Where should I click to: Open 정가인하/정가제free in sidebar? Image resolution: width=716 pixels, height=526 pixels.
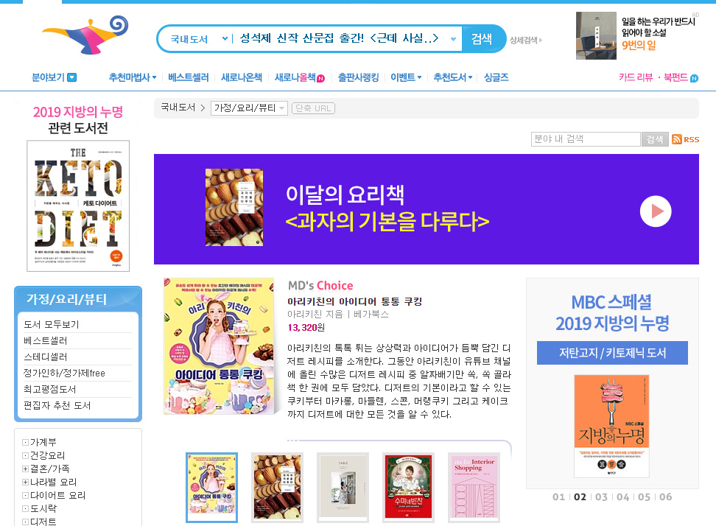point(64,373)
